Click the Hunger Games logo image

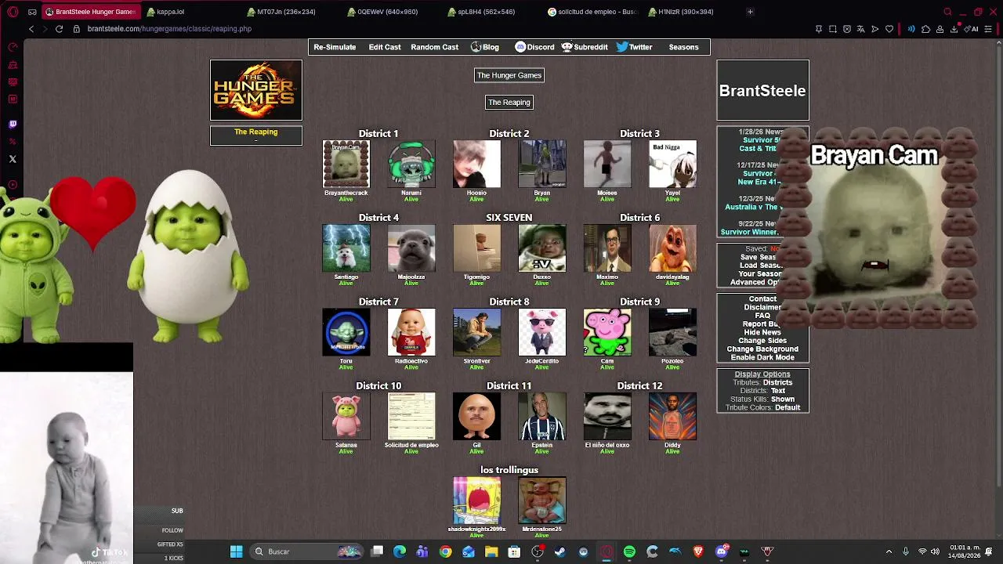[256, 91]
